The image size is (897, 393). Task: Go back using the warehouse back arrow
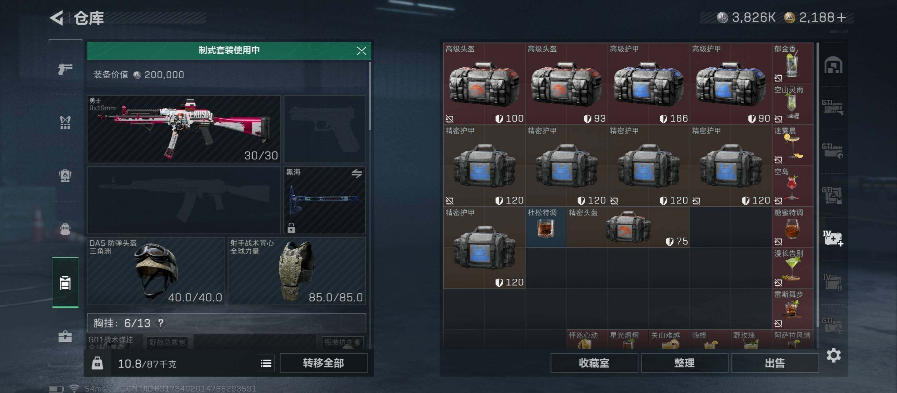[x=57, y=17]
